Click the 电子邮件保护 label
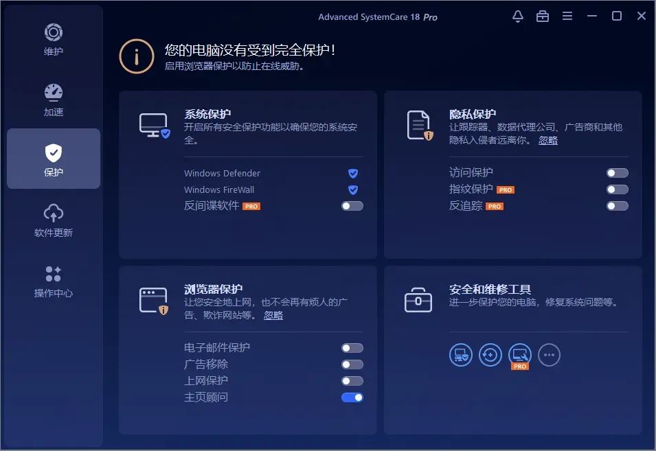 (x=217, y=348)
